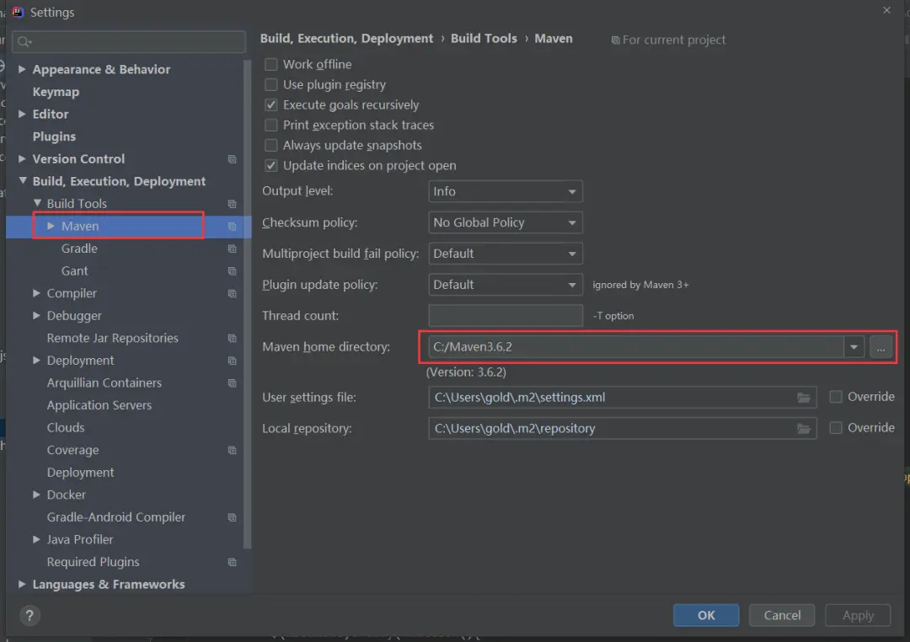
Task: Click the project-level icon beside the top Deployment item
Action: tap(233, 361)
